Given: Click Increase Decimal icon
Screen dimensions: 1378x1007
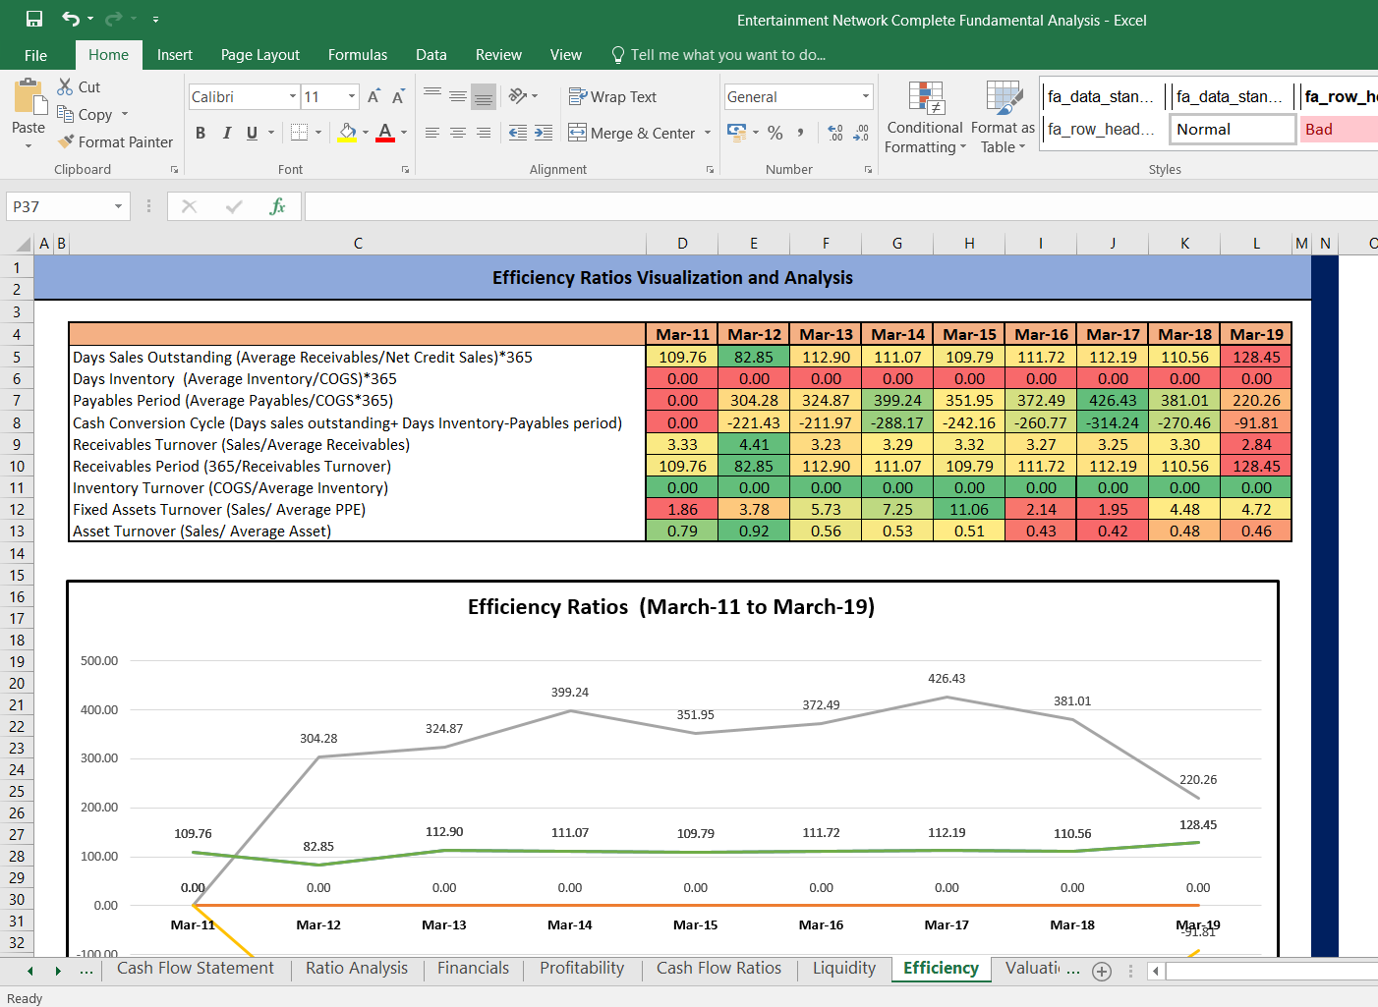Looking at the screenshot, I should coord(835,133).
